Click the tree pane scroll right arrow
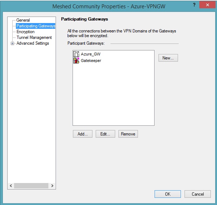The height and width of the screenshot is (205, 217). point(52,186)
